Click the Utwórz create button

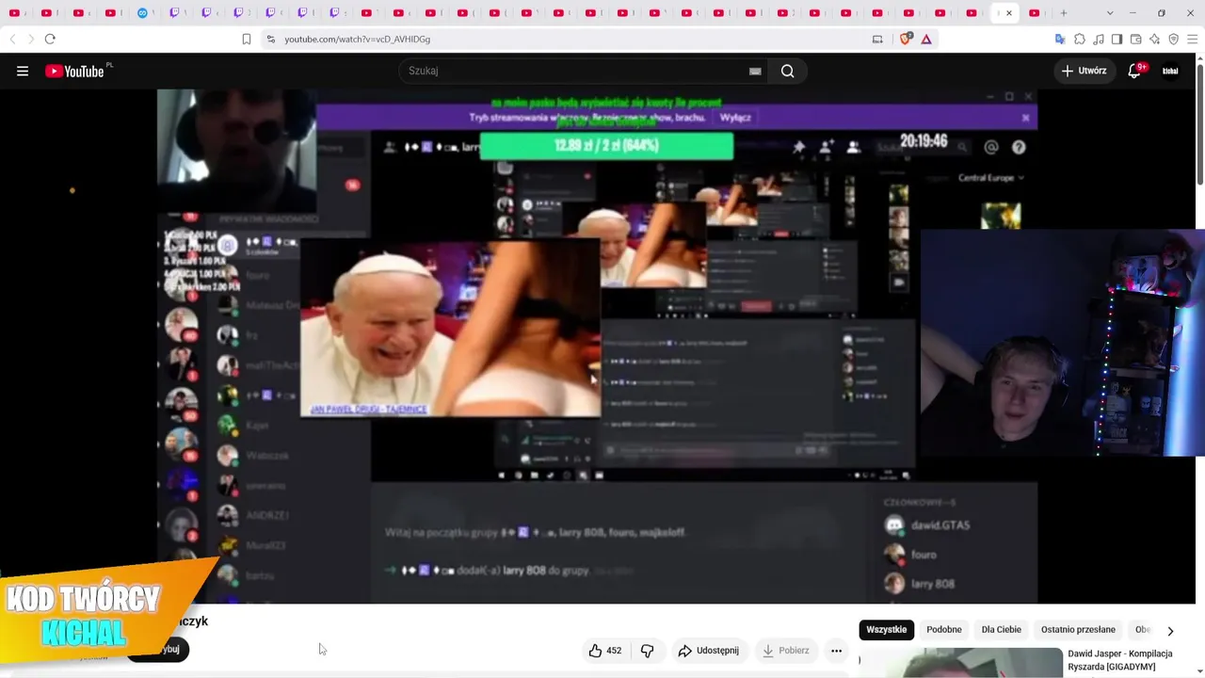tap(1084, 71)
